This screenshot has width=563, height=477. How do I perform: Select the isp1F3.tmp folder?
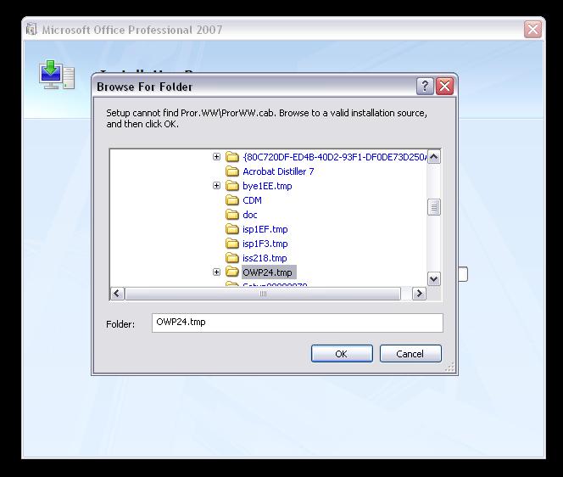265,244
